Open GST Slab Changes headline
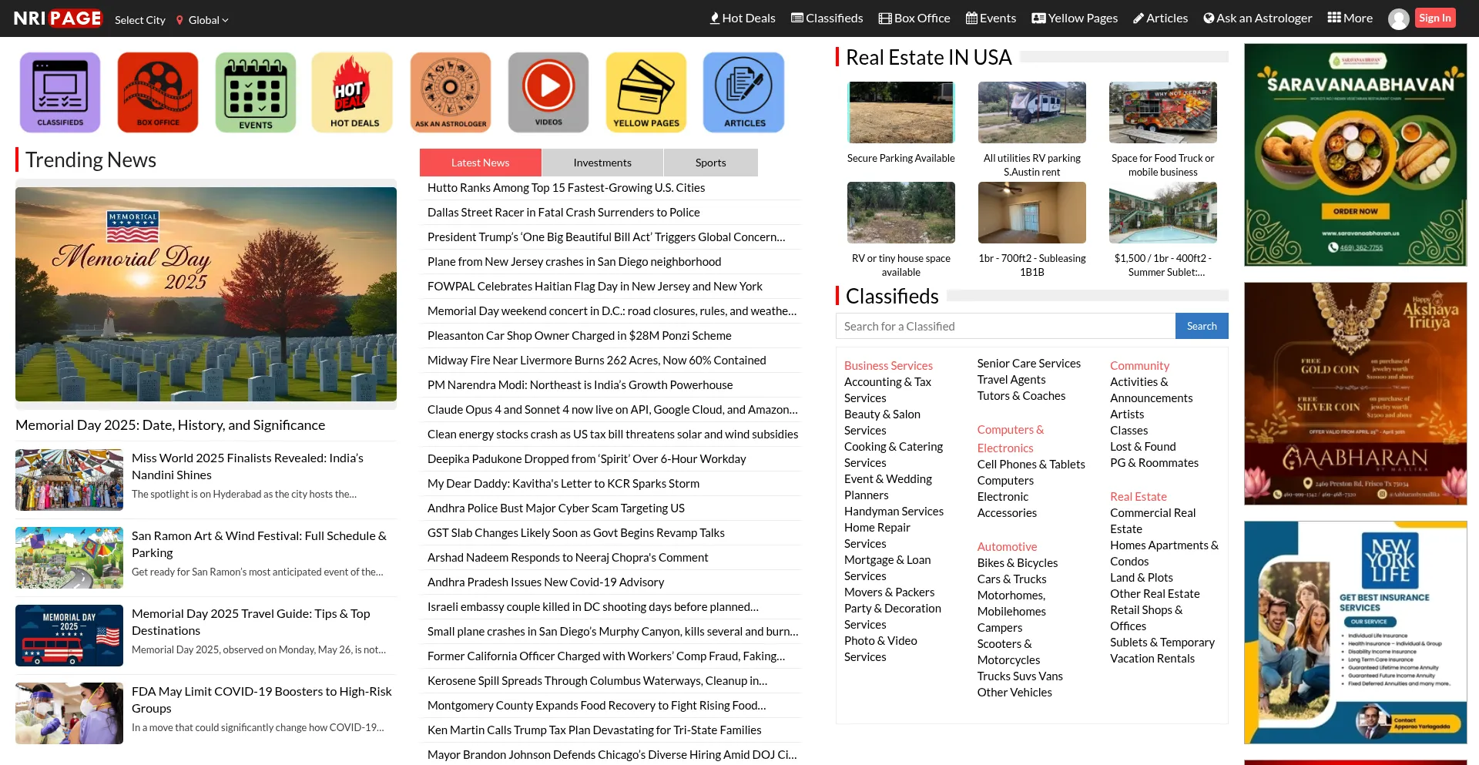The width and height of the screenshot is (1479, 765). (x=576, y=532)
